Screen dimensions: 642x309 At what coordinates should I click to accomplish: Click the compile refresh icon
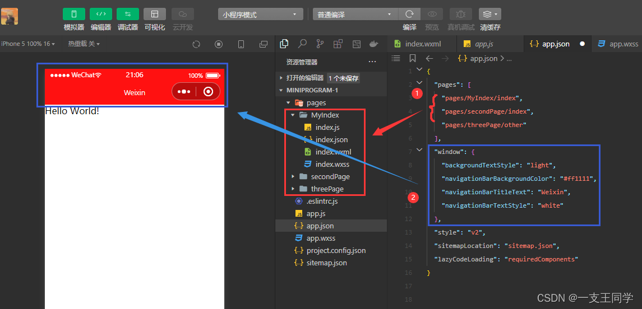[x=409, y=15]
